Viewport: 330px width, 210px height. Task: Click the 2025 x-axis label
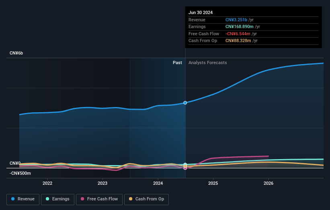[213, 183]
